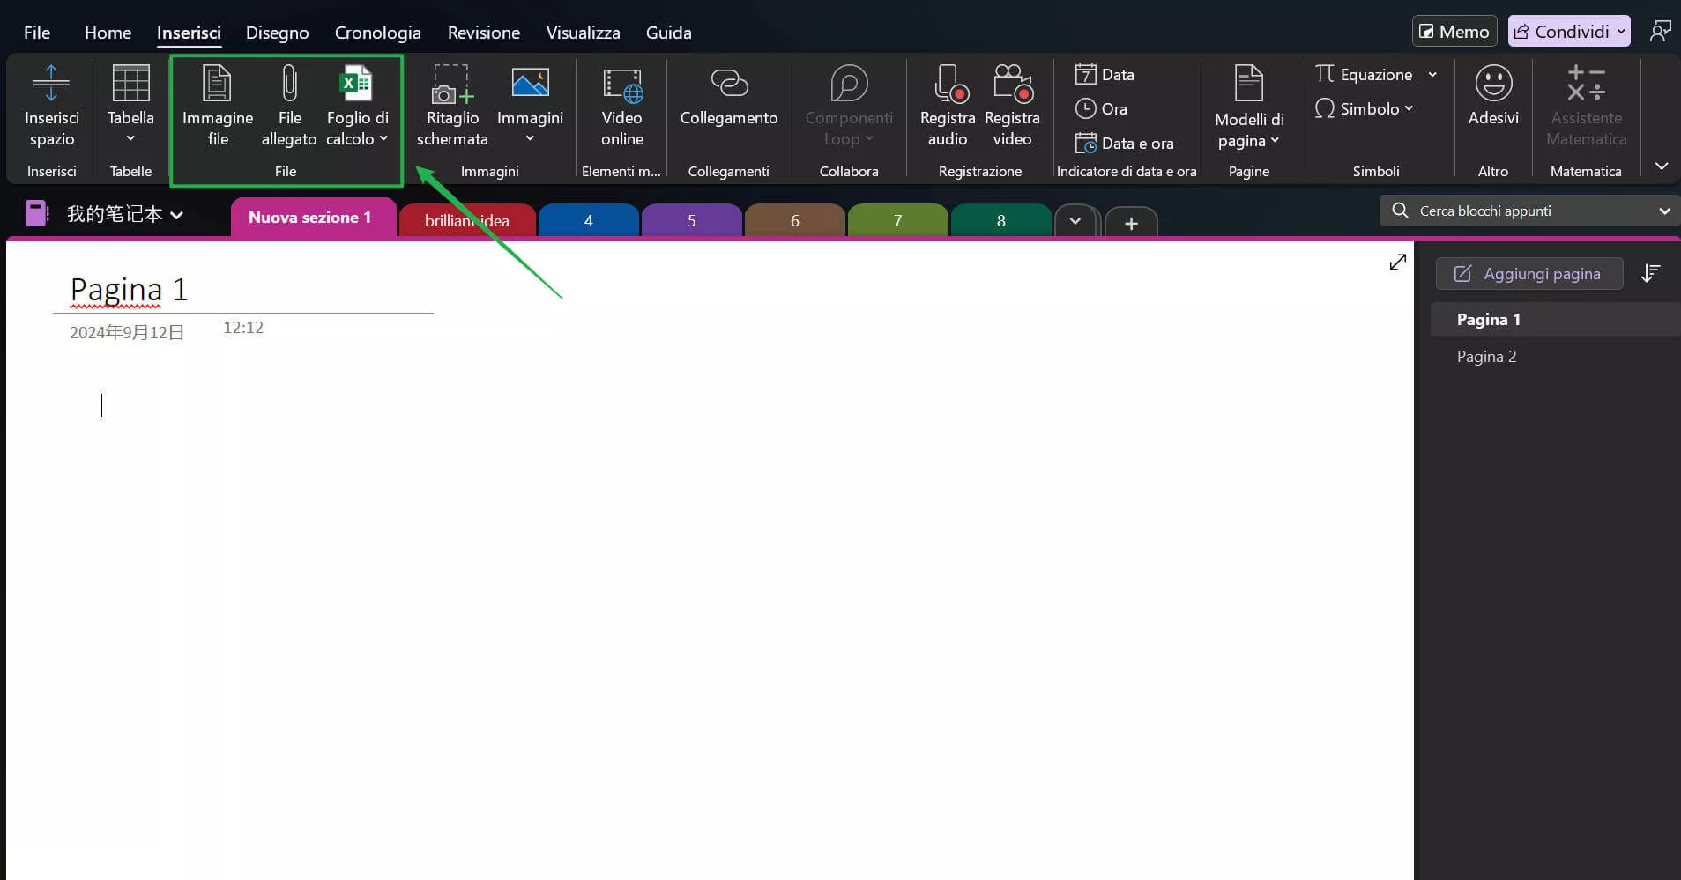Click the page time 12:12

243,328
